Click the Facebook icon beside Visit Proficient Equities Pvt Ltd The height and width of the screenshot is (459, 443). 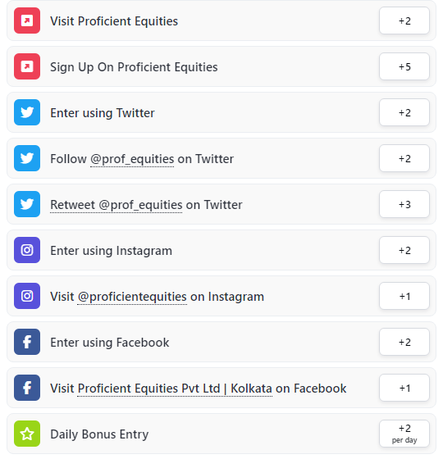click(x=27, y=388)
